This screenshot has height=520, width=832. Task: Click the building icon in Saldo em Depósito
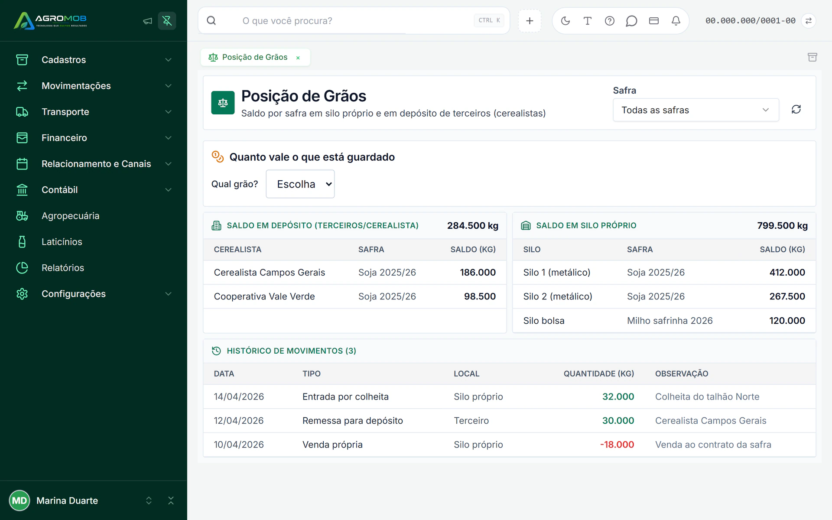coord(216,225)
